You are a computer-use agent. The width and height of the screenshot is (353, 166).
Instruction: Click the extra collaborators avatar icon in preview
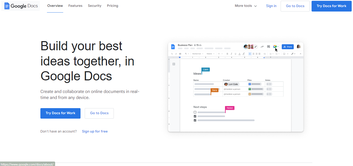click(x=256, y=47)
